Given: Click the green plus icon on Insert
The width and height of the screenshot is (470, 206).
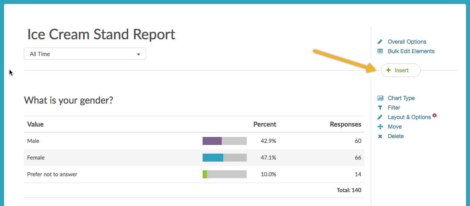Looking at the screenshot, I should [x=388, y=70].
